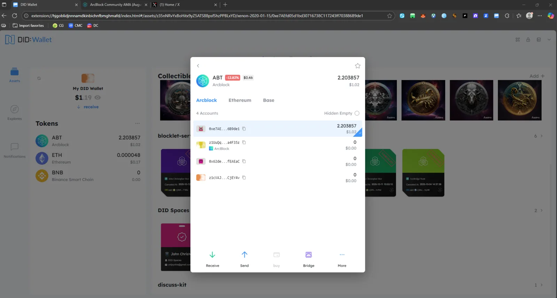This screenshot has height=298, width=557.
Task: Select the Arcblock network tab
Action: (206, 100)
